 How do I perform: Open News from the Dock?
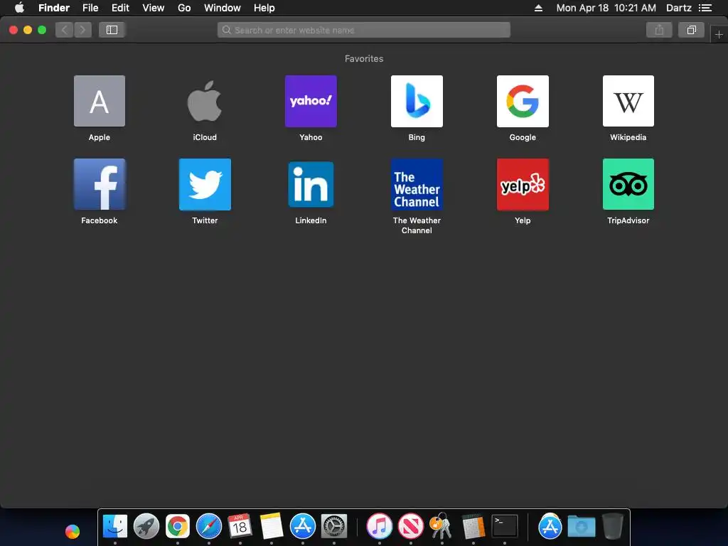(410, 527)
